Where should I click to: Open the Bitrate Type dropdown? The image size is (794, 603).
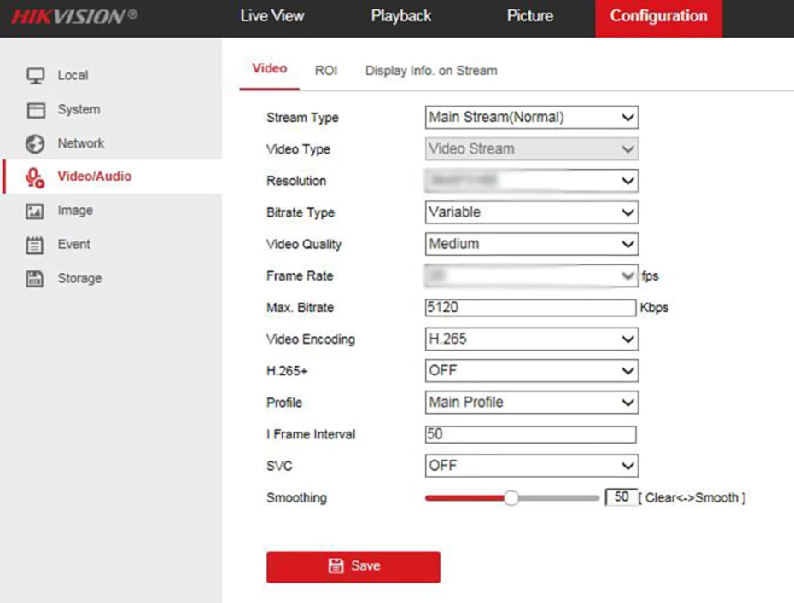(532, 212)
